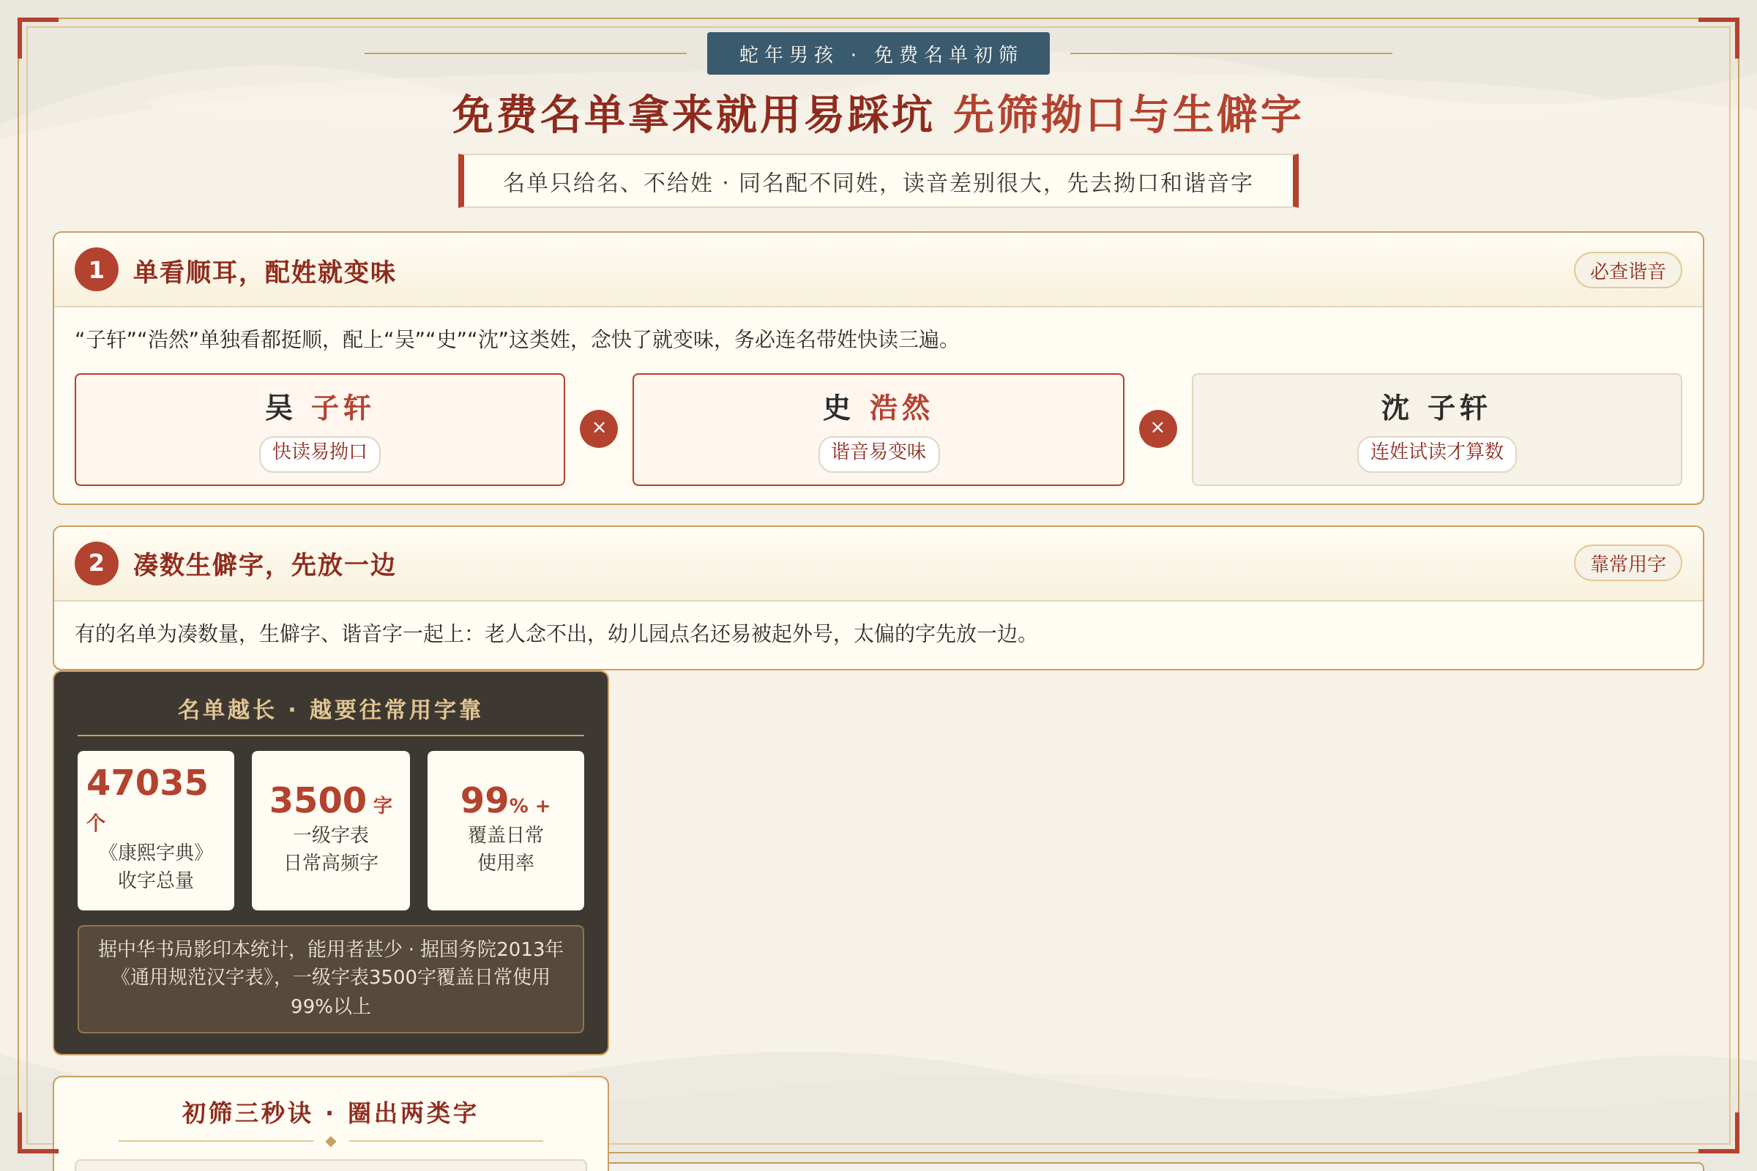The width and height of the screenshot is (1757, 1171).
Task: Click the 靠常用字 tag pill
Action: [x=1627, y=563]
